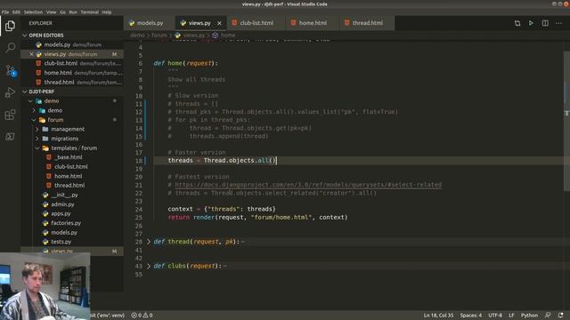570x320 pixels.
Task: Click errors and warnings count in status bar
Action: [x=142, y=316]
